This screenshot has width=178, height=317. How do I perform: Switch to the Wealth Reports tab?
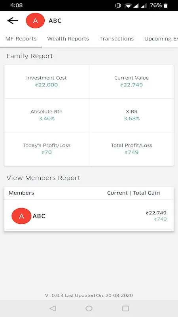click(68, 39)
